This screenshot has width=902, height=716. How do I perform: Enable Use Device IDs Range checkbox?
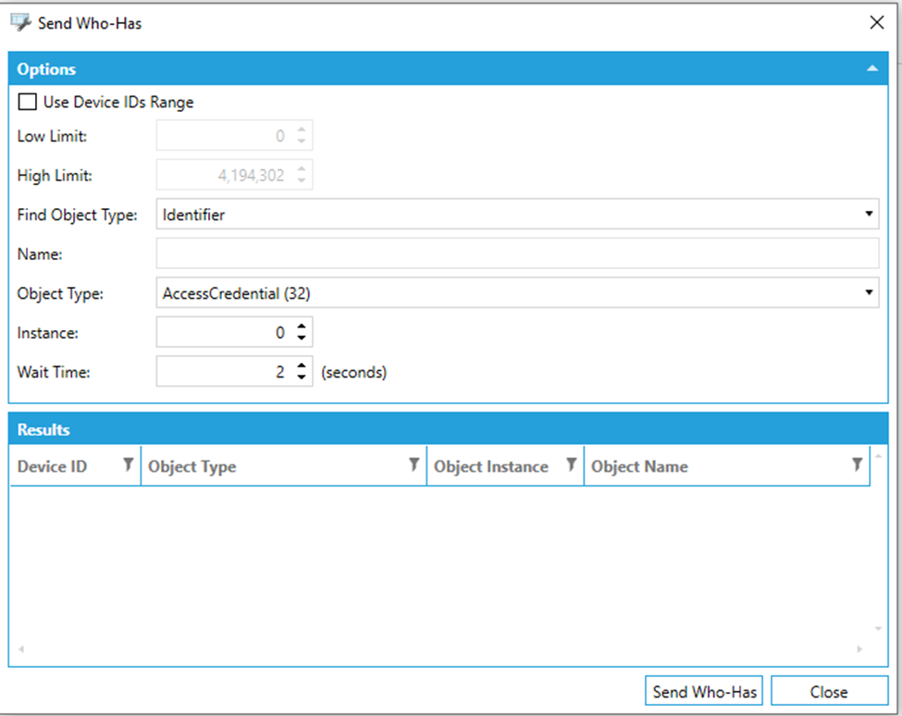pos(28,102)
